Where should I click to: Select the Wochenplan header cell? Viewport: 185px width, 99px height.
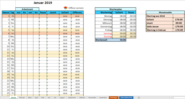pyautogui.click(x=115, y=9)
